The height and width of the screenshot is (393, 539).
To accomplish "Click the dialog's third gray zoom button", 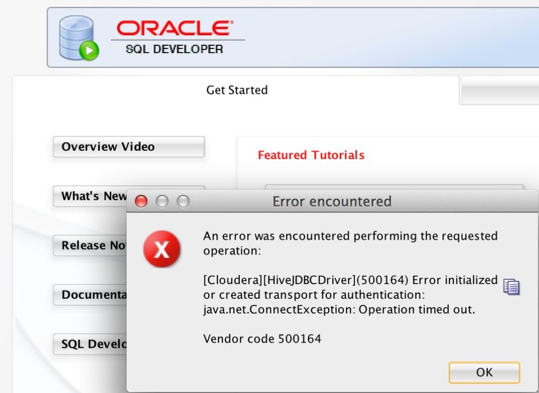I will pos(183,202).
